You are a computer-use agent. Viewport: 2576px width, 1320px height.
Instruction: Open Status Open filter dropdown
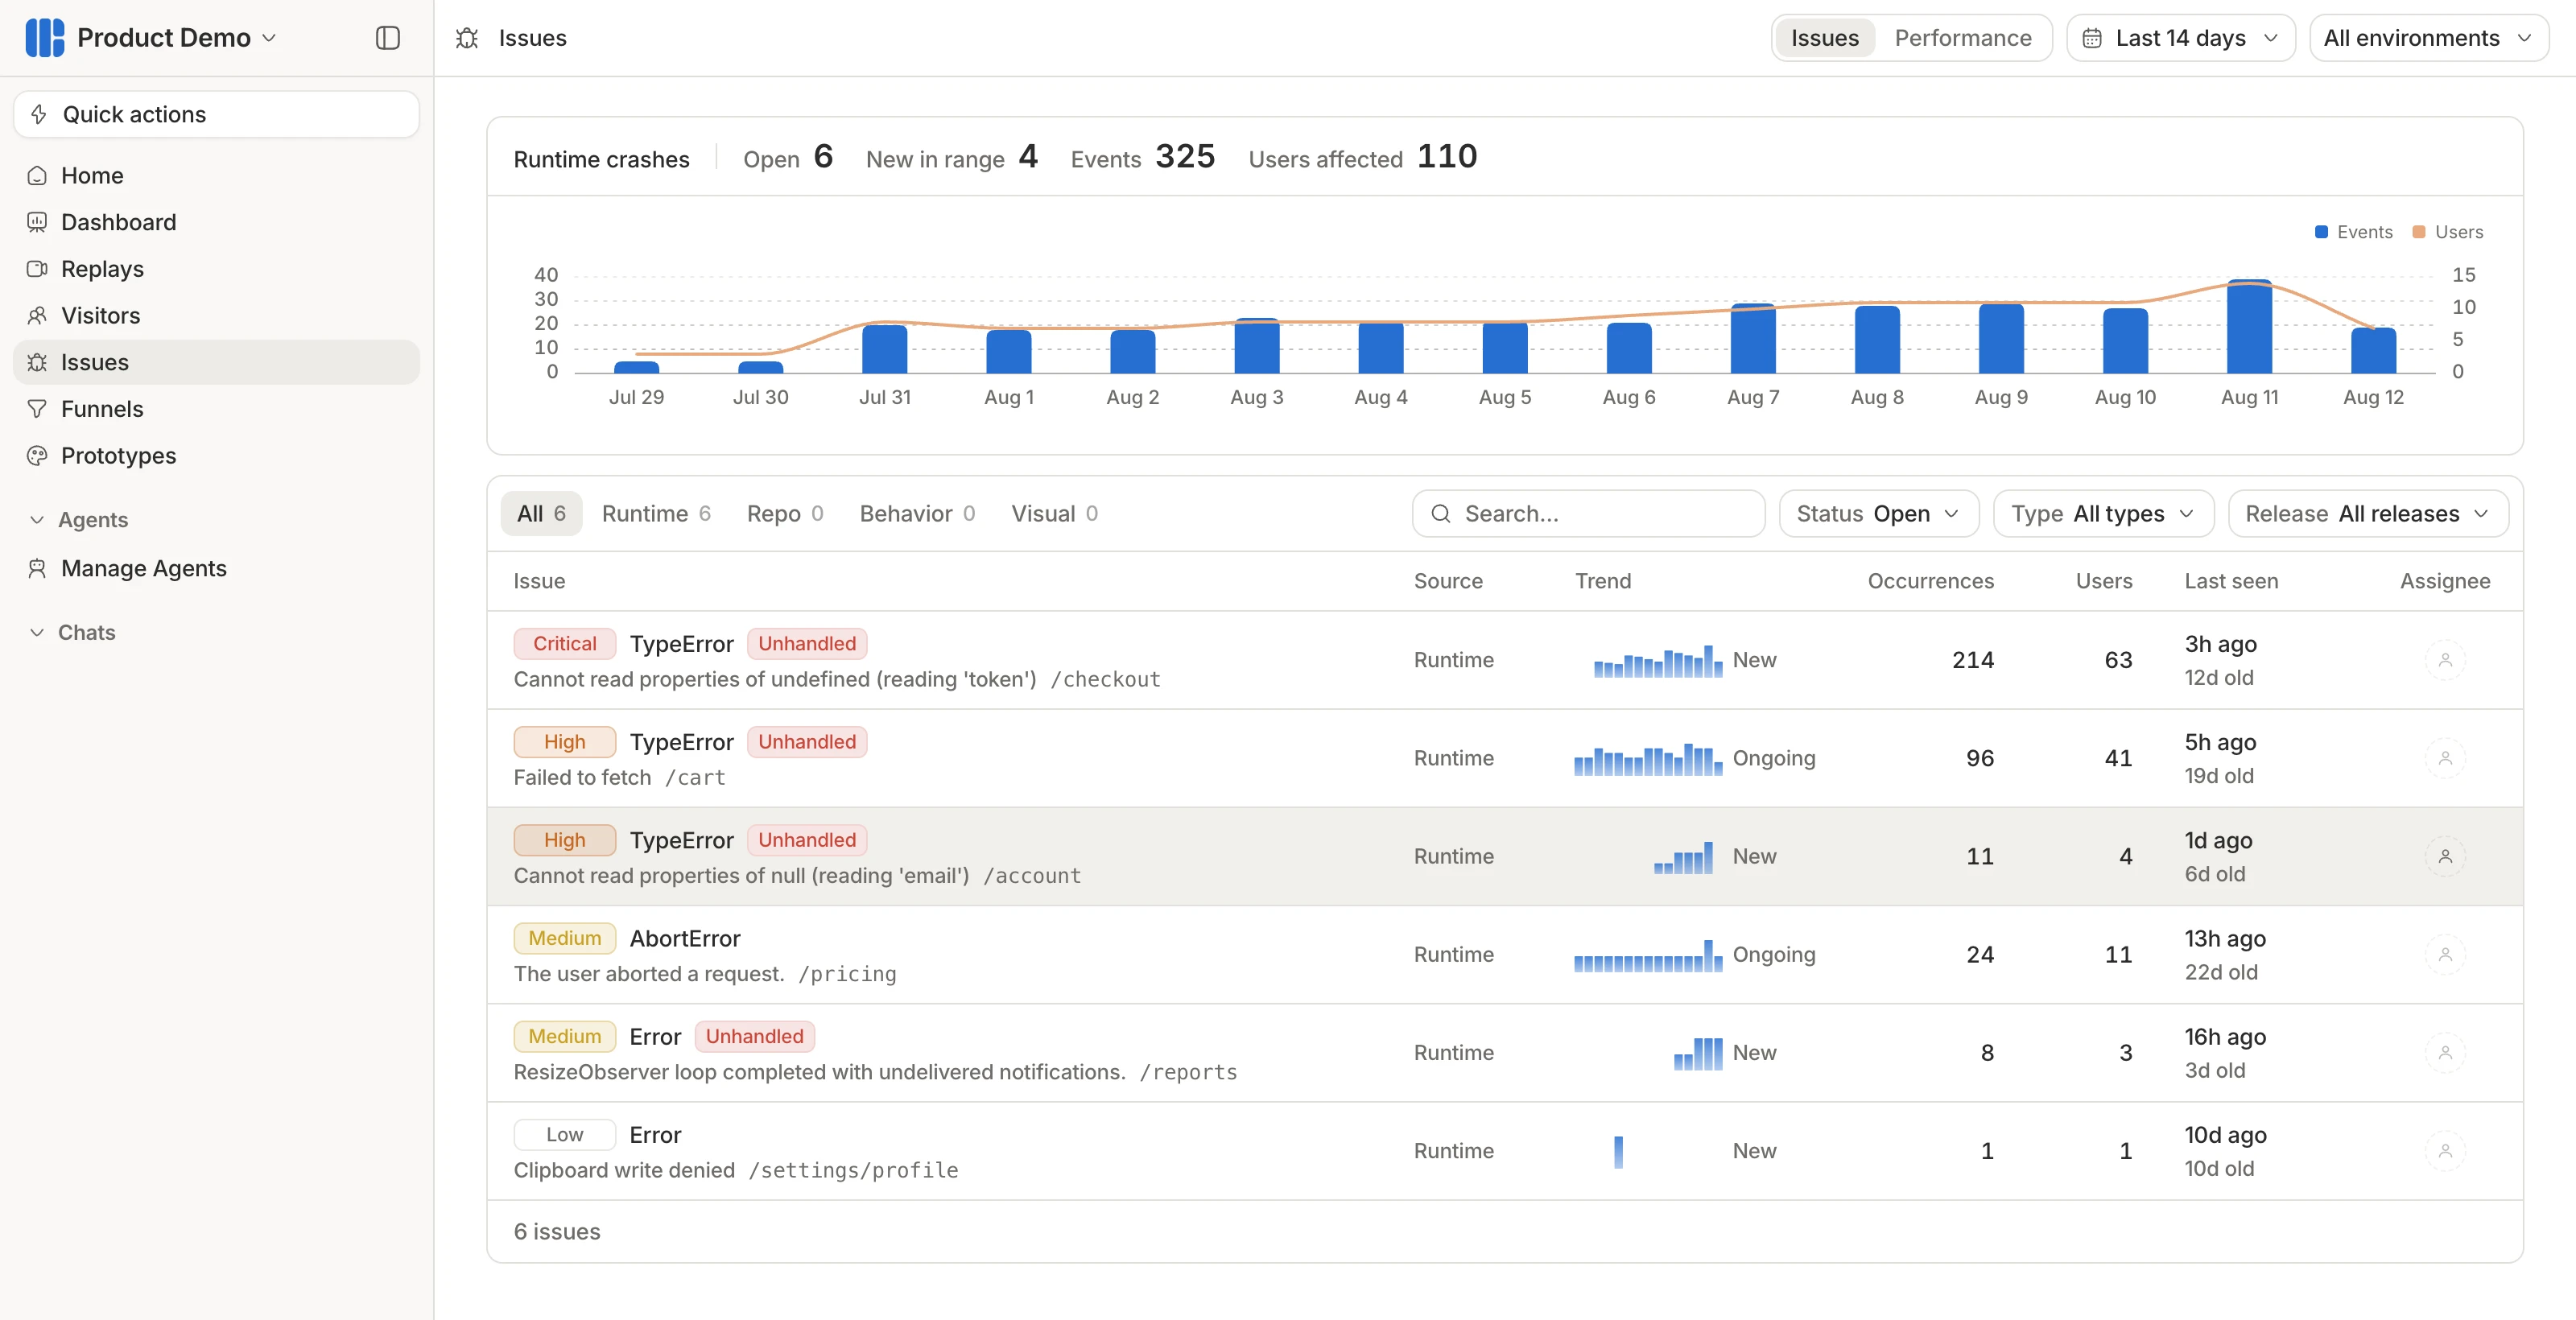click(x=1878, y=513)
